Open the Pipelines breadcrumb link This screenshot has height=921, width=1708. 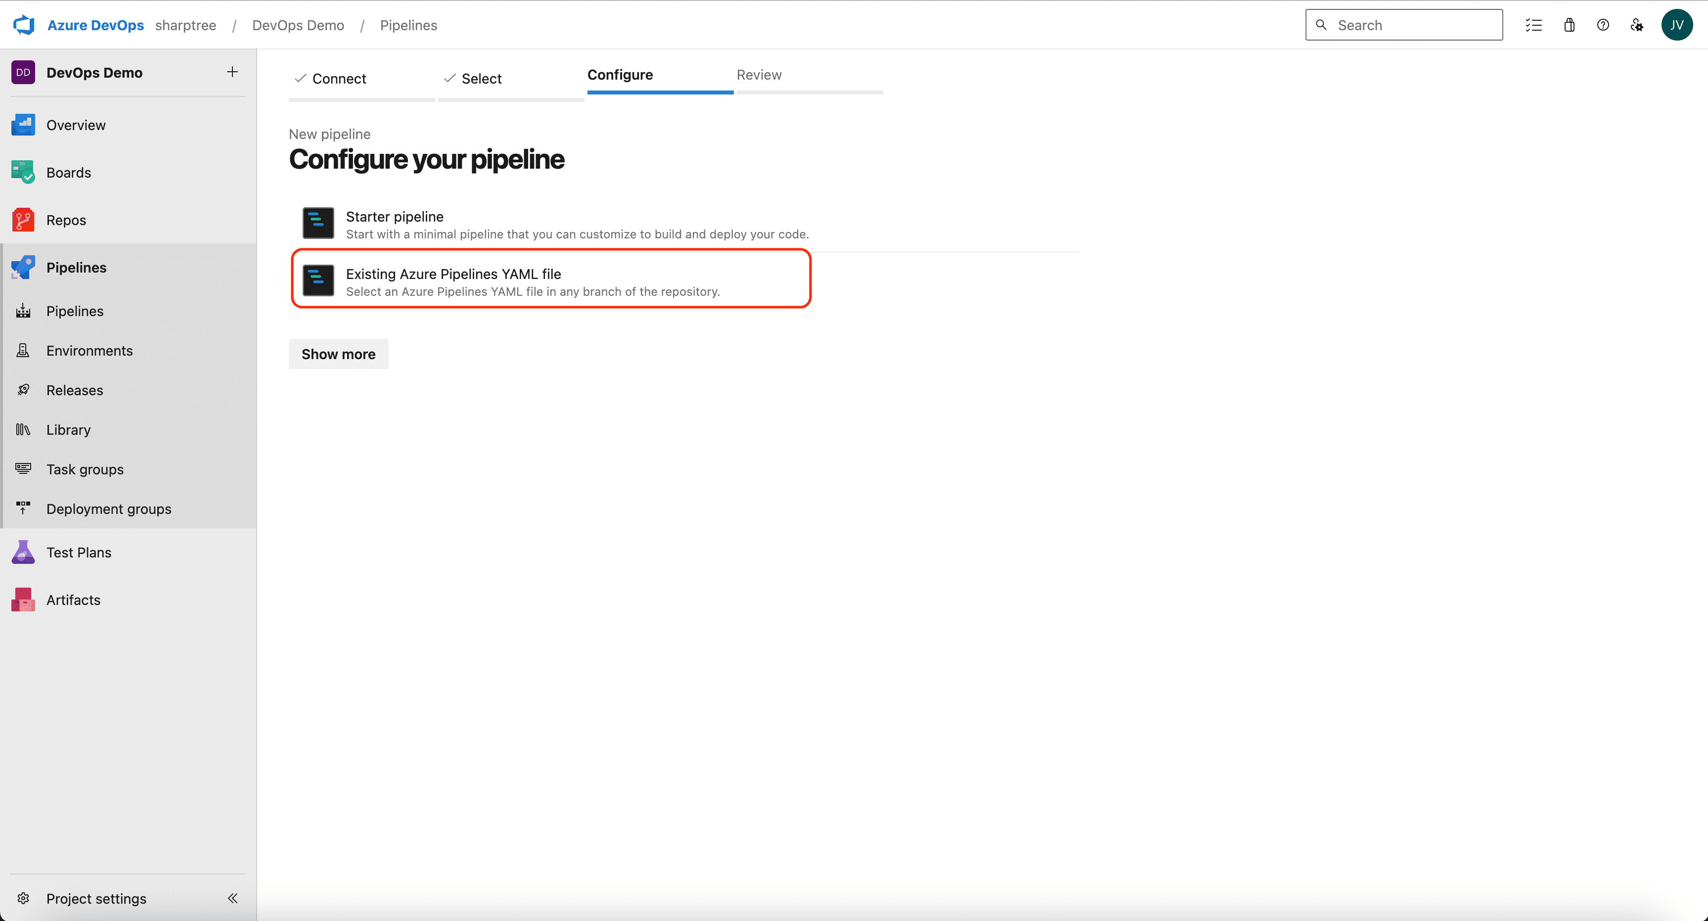[x=408, y=25]
